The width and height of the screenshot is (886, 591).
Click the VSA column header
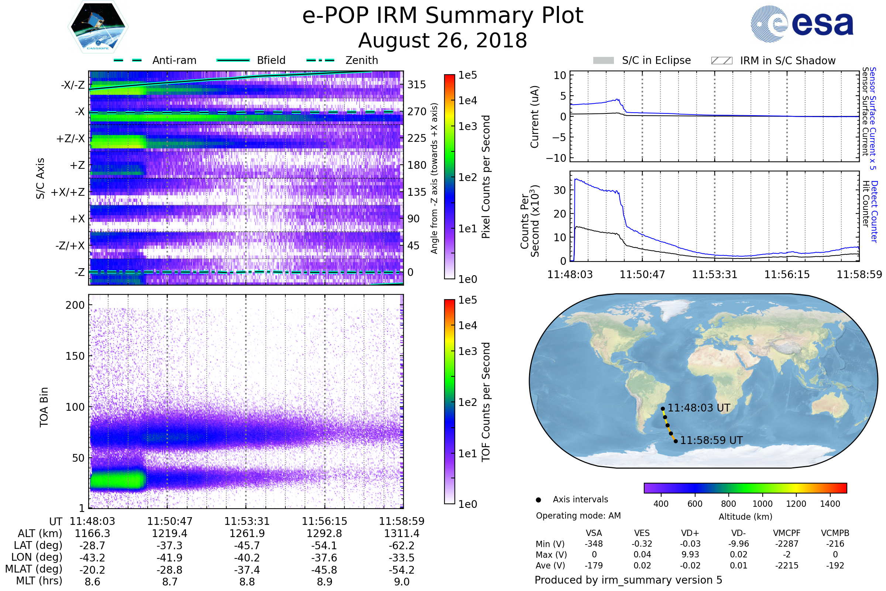click(x=594, y=533)
